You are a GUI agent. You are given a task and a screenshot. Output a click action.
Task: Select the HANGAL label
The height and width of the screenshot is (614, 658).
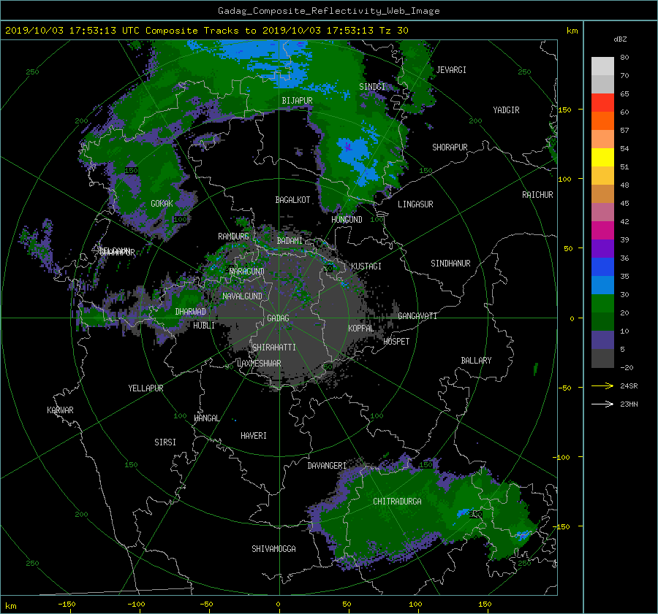coord(206,418)
